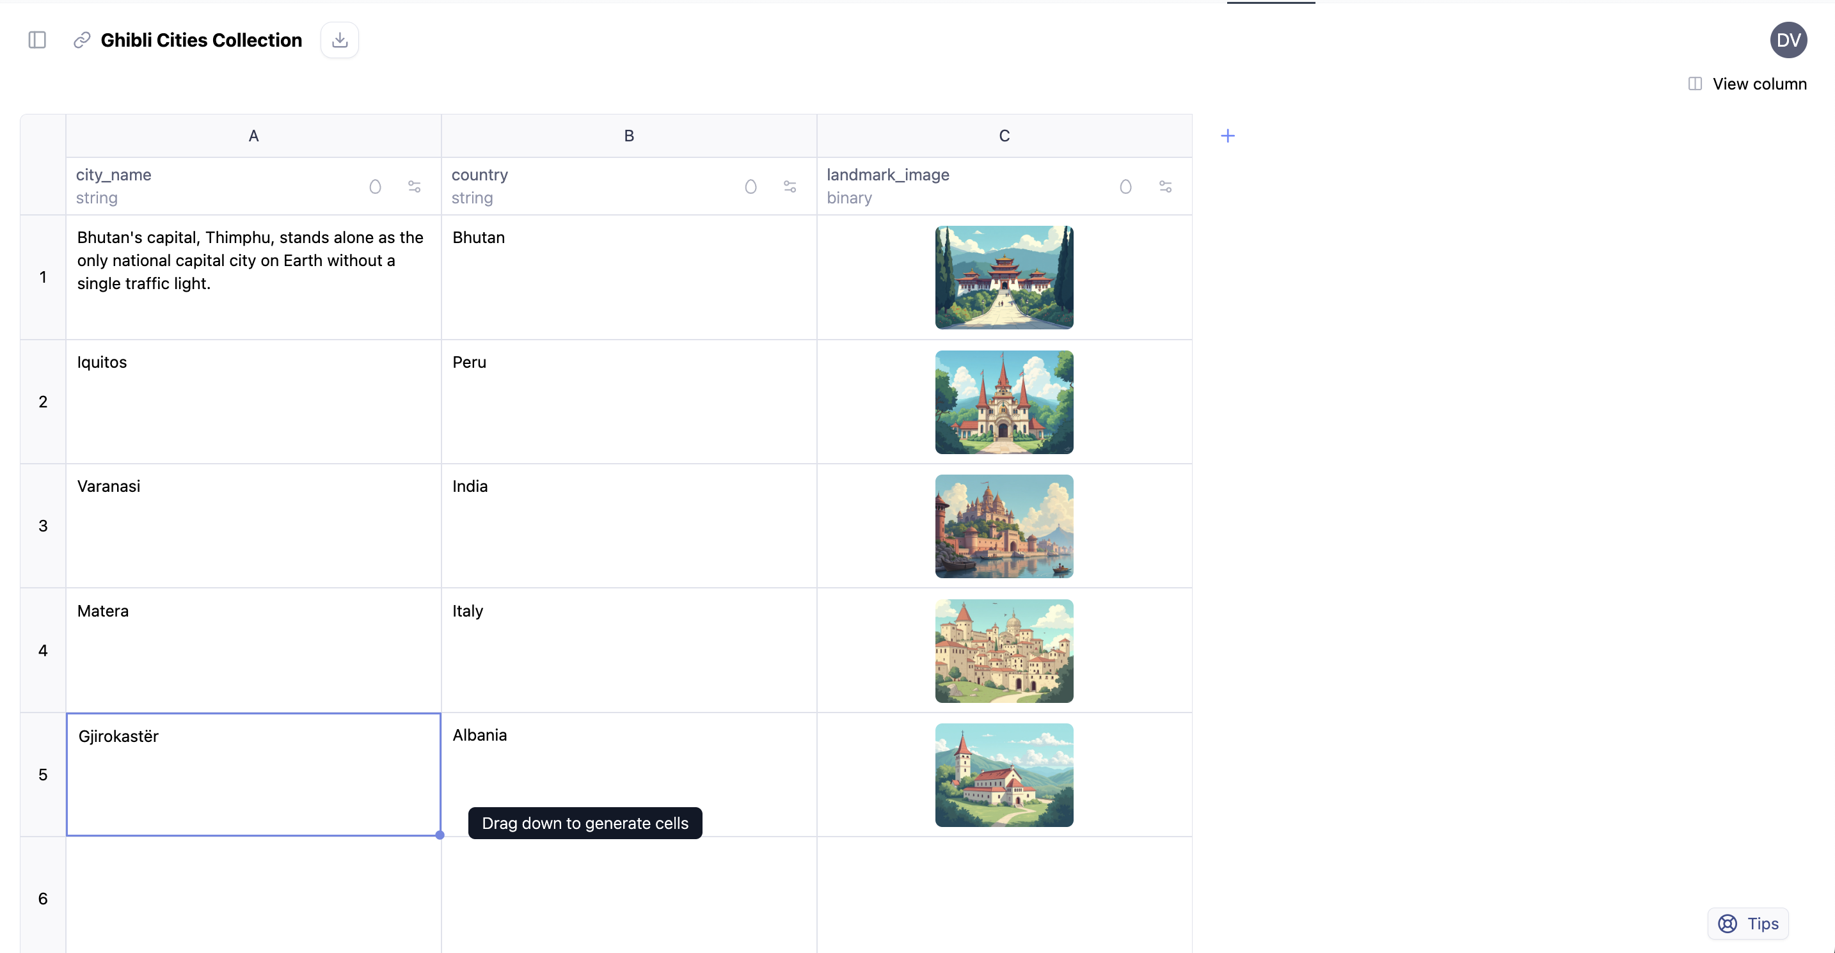Image resolution: width=1835 pixels, height=953 pixels.
Task: Select column A header
Action: (x=253, y=136)
